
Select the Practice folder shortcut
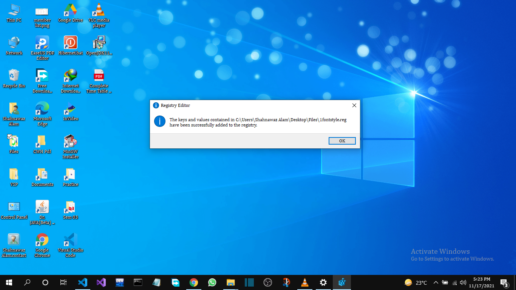coord(70,177)
